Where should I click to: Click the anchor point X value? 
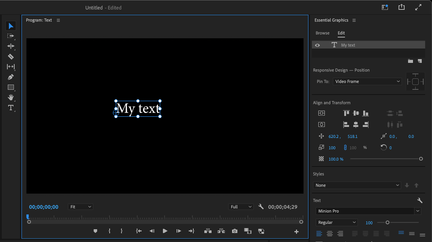click(x=392, y=136)
